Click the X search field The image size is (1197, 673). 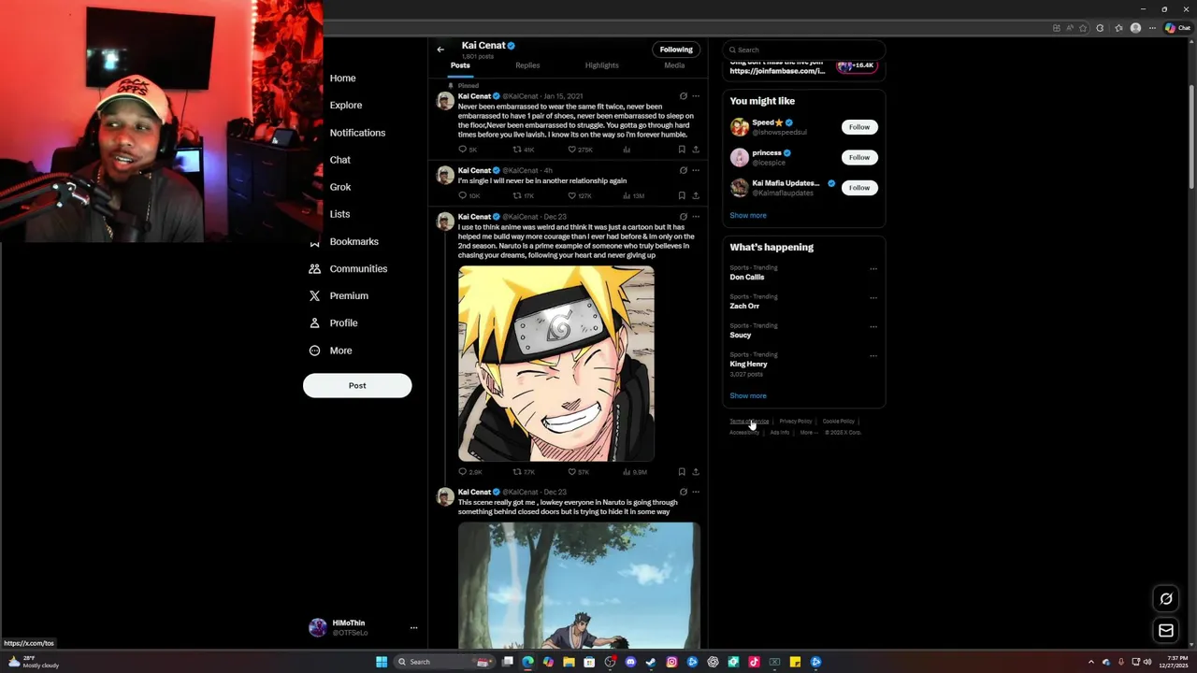point(803,50)
